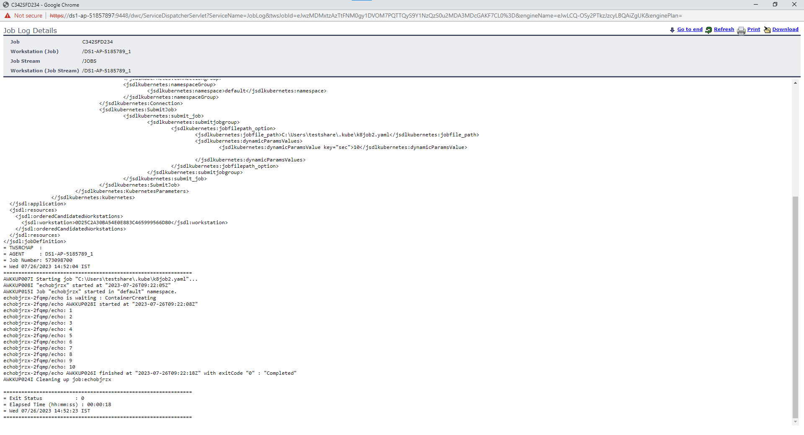Click the Download link

click(786, 29)
